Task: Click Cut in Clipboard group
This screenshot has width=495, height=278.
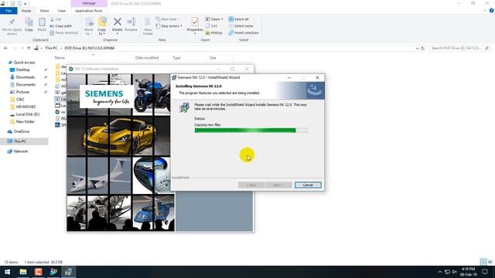Action: tap(56, 19)
